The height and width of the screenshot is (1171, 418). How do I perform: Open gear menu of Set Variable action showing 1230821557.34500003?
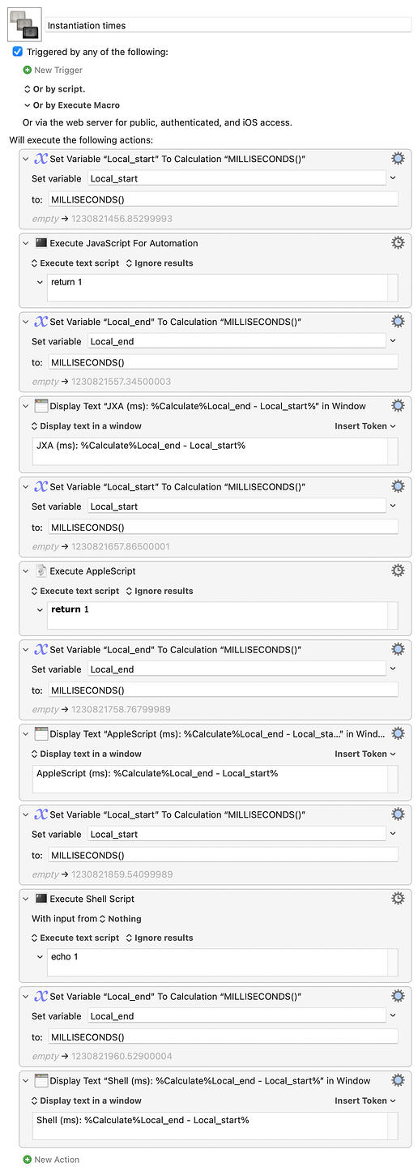click(398, 322)
